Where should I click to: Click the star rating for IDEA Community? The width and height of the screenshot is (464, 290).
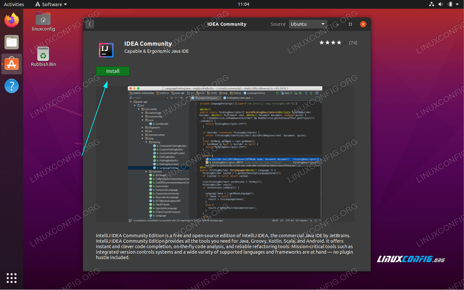point(333,42)
